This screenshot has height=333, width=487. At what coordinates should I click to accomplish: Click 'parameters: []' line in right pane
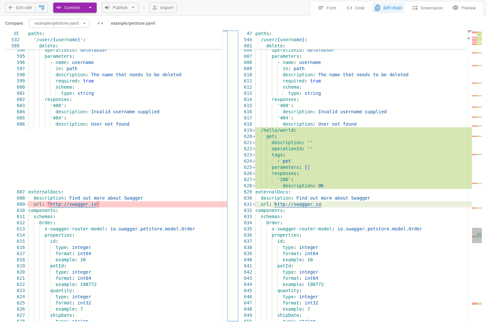(291, 167)
